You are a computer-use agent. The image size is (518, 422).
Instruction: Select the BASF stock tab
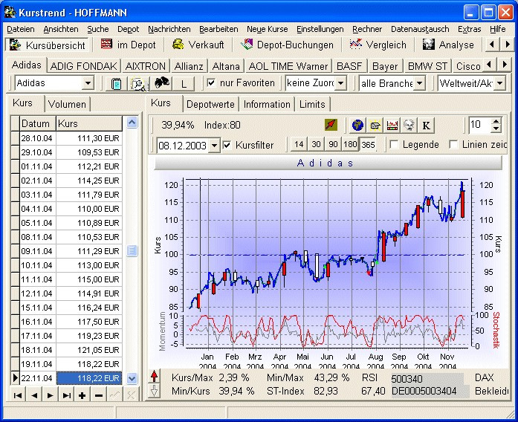(x=349, y=66)
